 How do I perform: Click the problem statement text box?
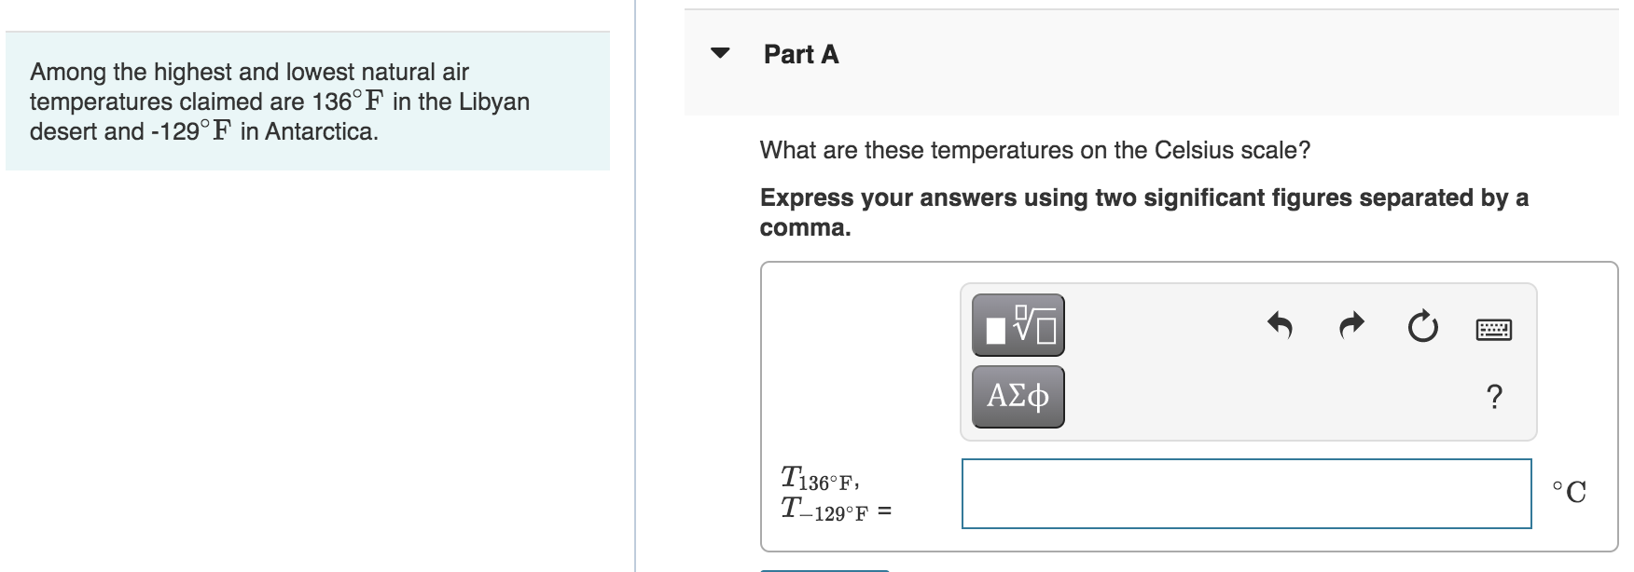[x=308, y=102]
